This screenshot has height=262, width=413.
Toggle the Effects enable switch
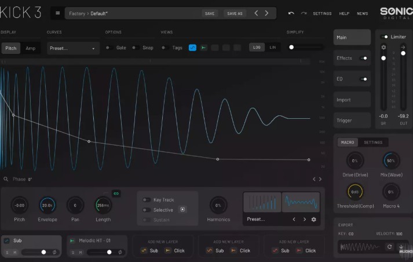[364, 58]
